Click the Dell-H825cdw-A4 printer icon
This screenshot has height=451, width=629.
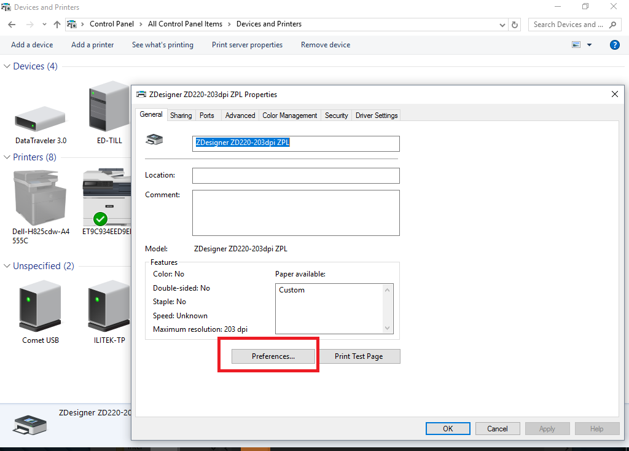click(x=41, y=197)
